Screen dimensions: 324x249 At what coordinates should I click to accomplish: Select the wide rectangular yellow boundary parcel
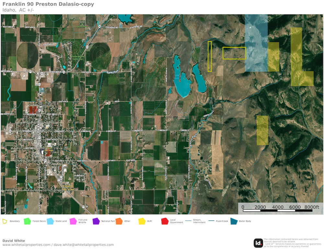click(234, 53)
